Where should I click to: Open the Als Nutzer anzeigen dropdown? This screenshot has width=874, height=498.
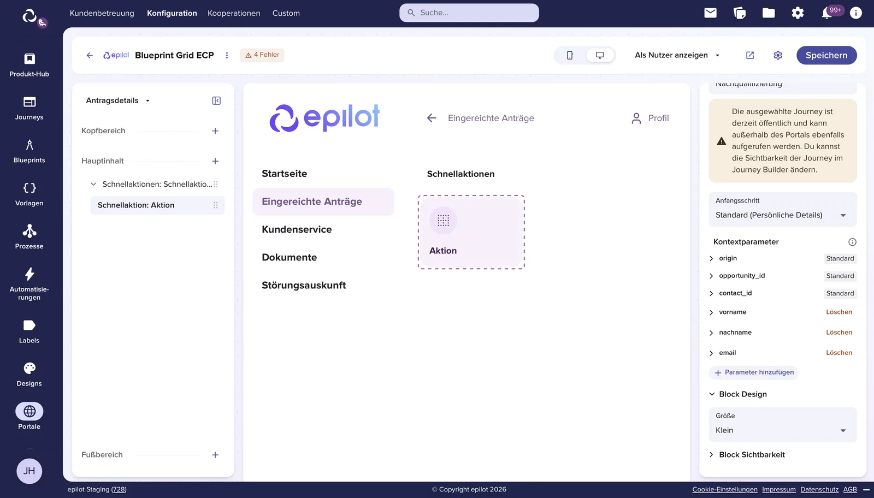click(677, 55)
